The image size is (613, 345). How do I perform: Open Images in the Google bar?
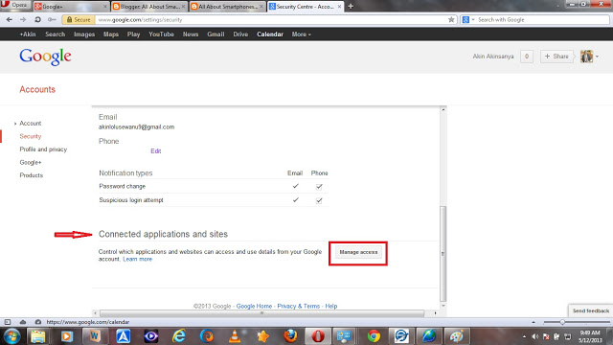[x=84, y=34]
